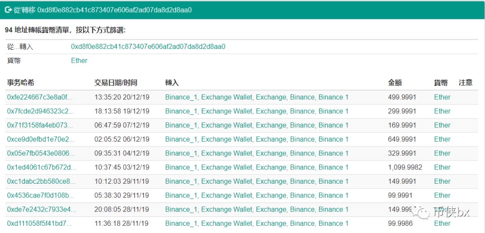The width and height of the screenshot is (485, 233).
Task: Click Binance_1 recipient in the 169.9991 row
Action: pos(257,125)
